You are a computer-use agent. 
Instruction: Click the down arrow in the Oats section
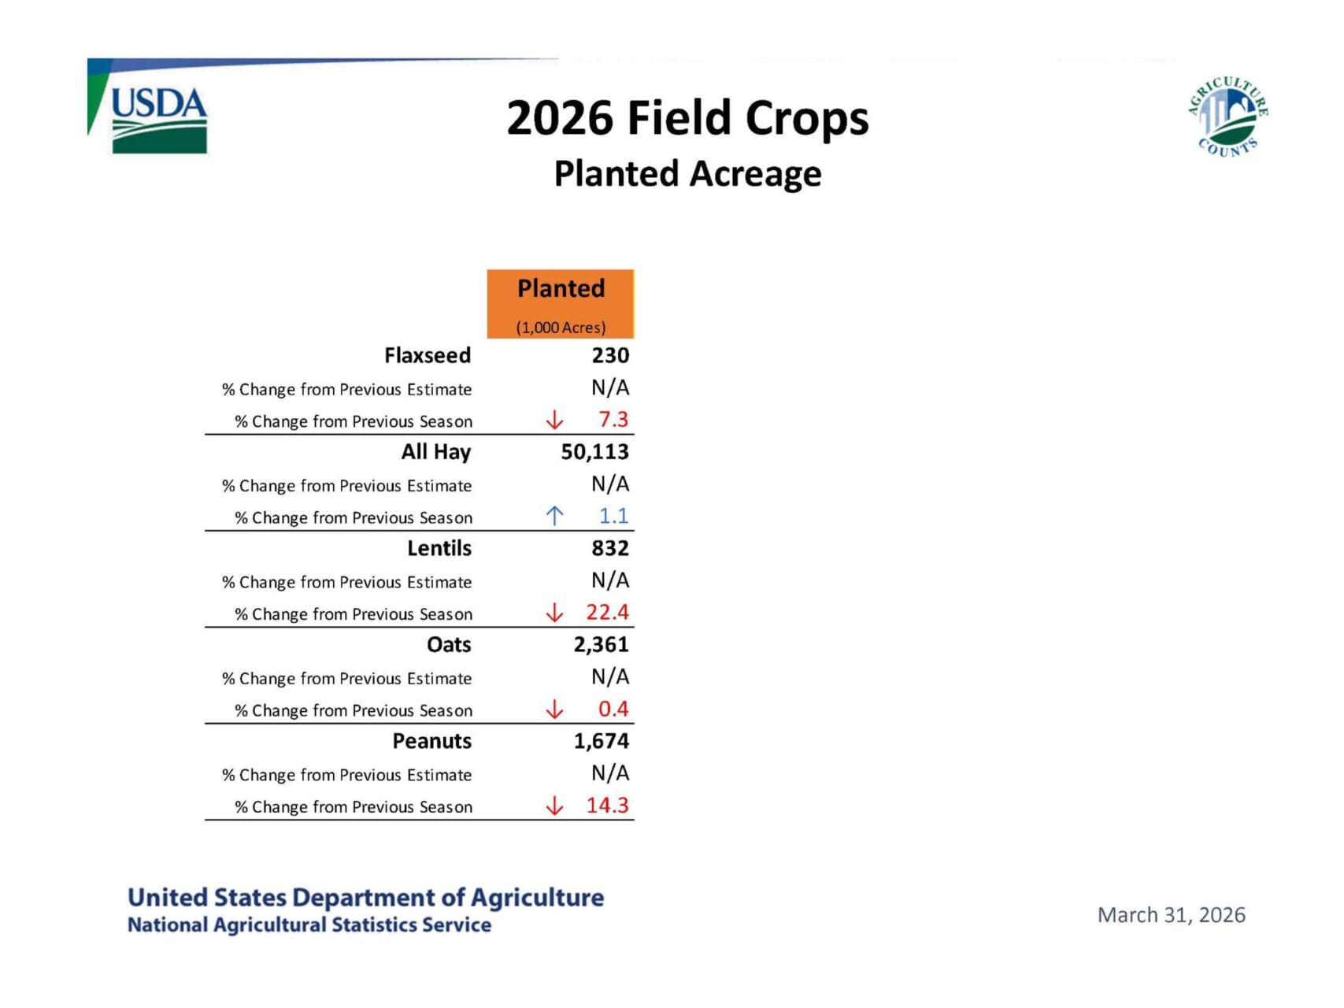554,709
